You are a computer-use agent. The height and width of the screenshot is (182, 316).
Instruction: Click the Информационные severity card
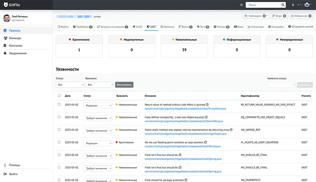(x=237, y=47)
